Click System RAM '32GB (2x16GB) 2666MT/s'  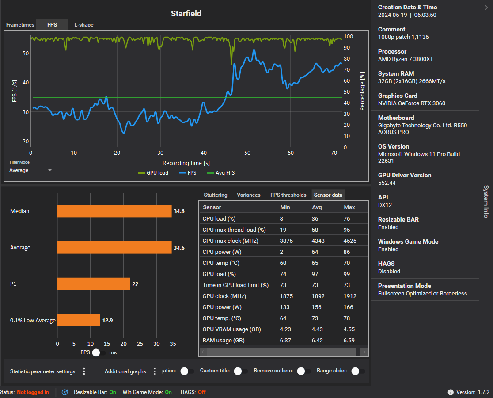[412, 81]
